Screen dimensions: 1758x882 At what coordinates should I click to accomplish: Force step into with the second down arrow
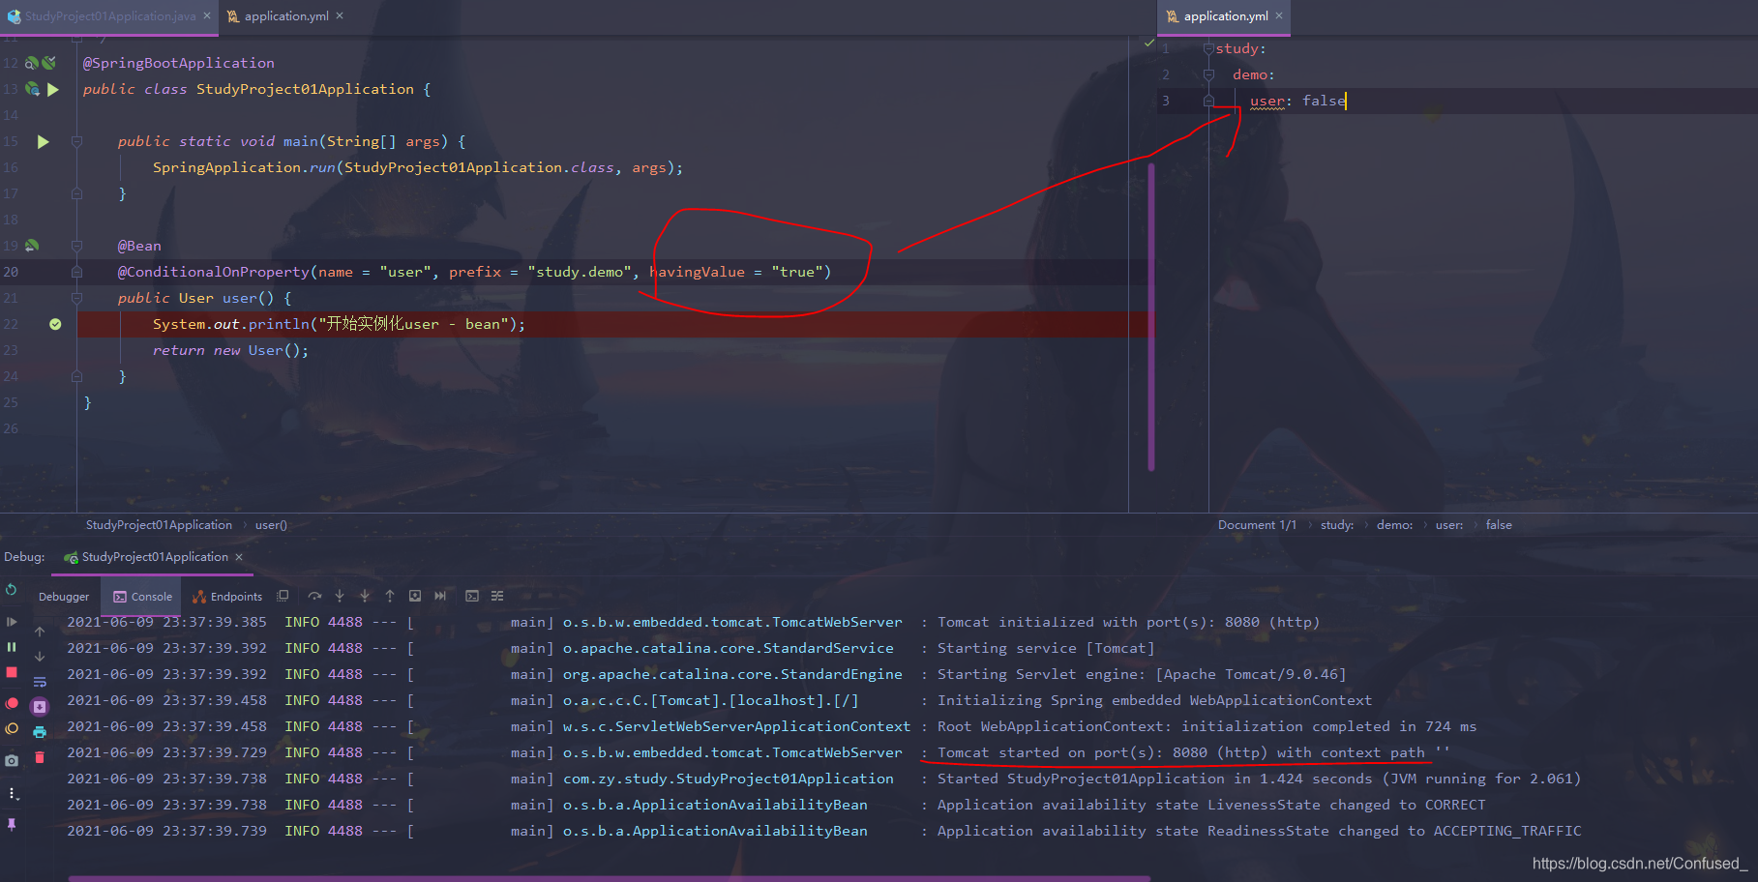tap(365, 596)
